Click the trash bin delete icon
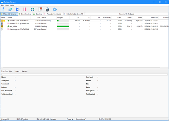 pos(47,9)
